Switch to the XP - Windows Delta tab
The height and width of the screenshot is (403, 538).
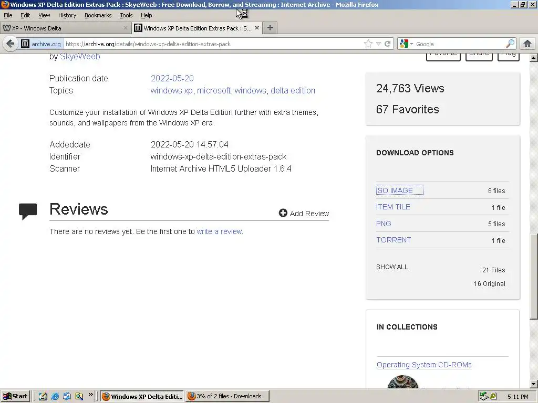coord(65,28)
